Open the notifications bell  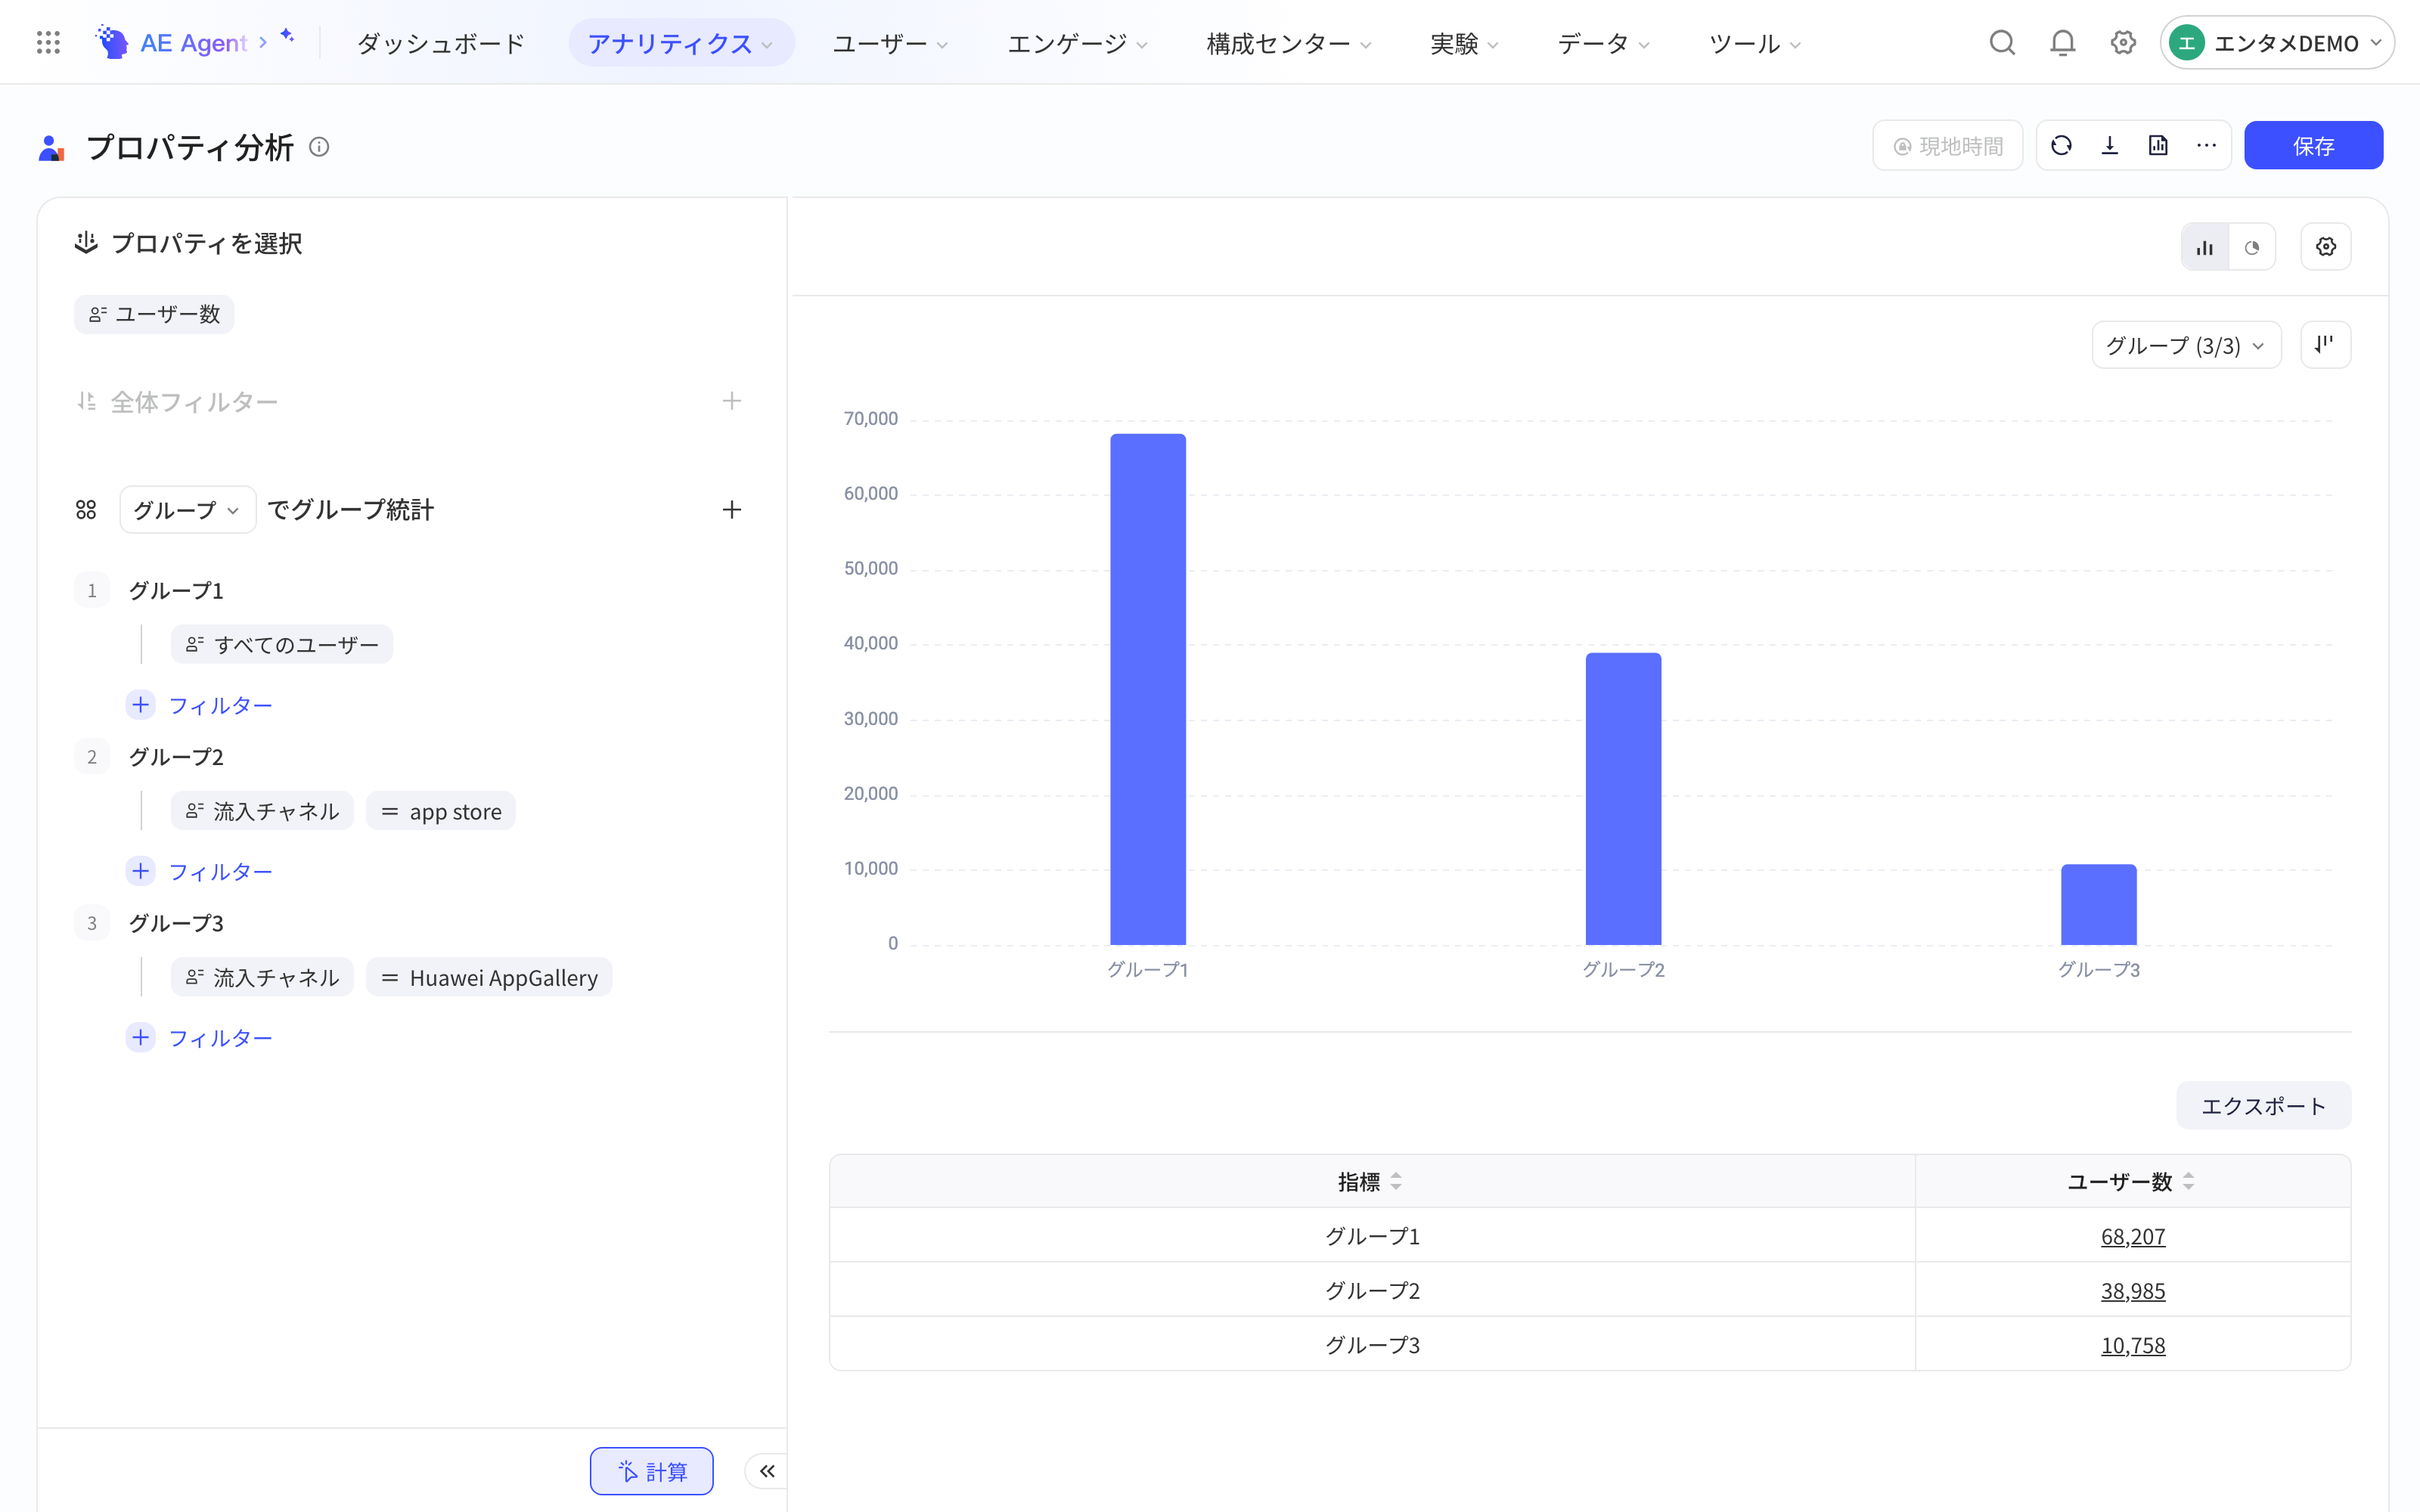[2062, 43]
